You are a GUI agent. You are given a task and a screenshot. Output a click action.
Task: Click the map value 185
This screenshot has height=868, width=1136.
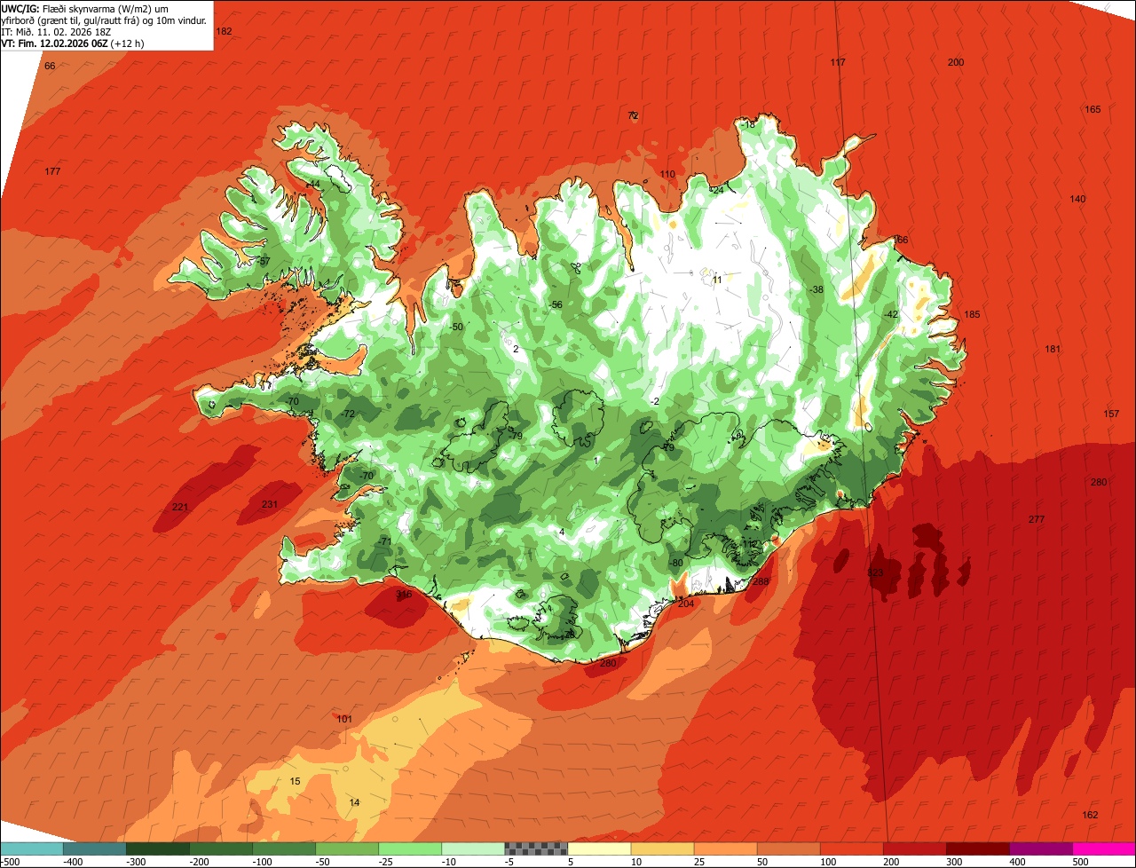point(972,314)
